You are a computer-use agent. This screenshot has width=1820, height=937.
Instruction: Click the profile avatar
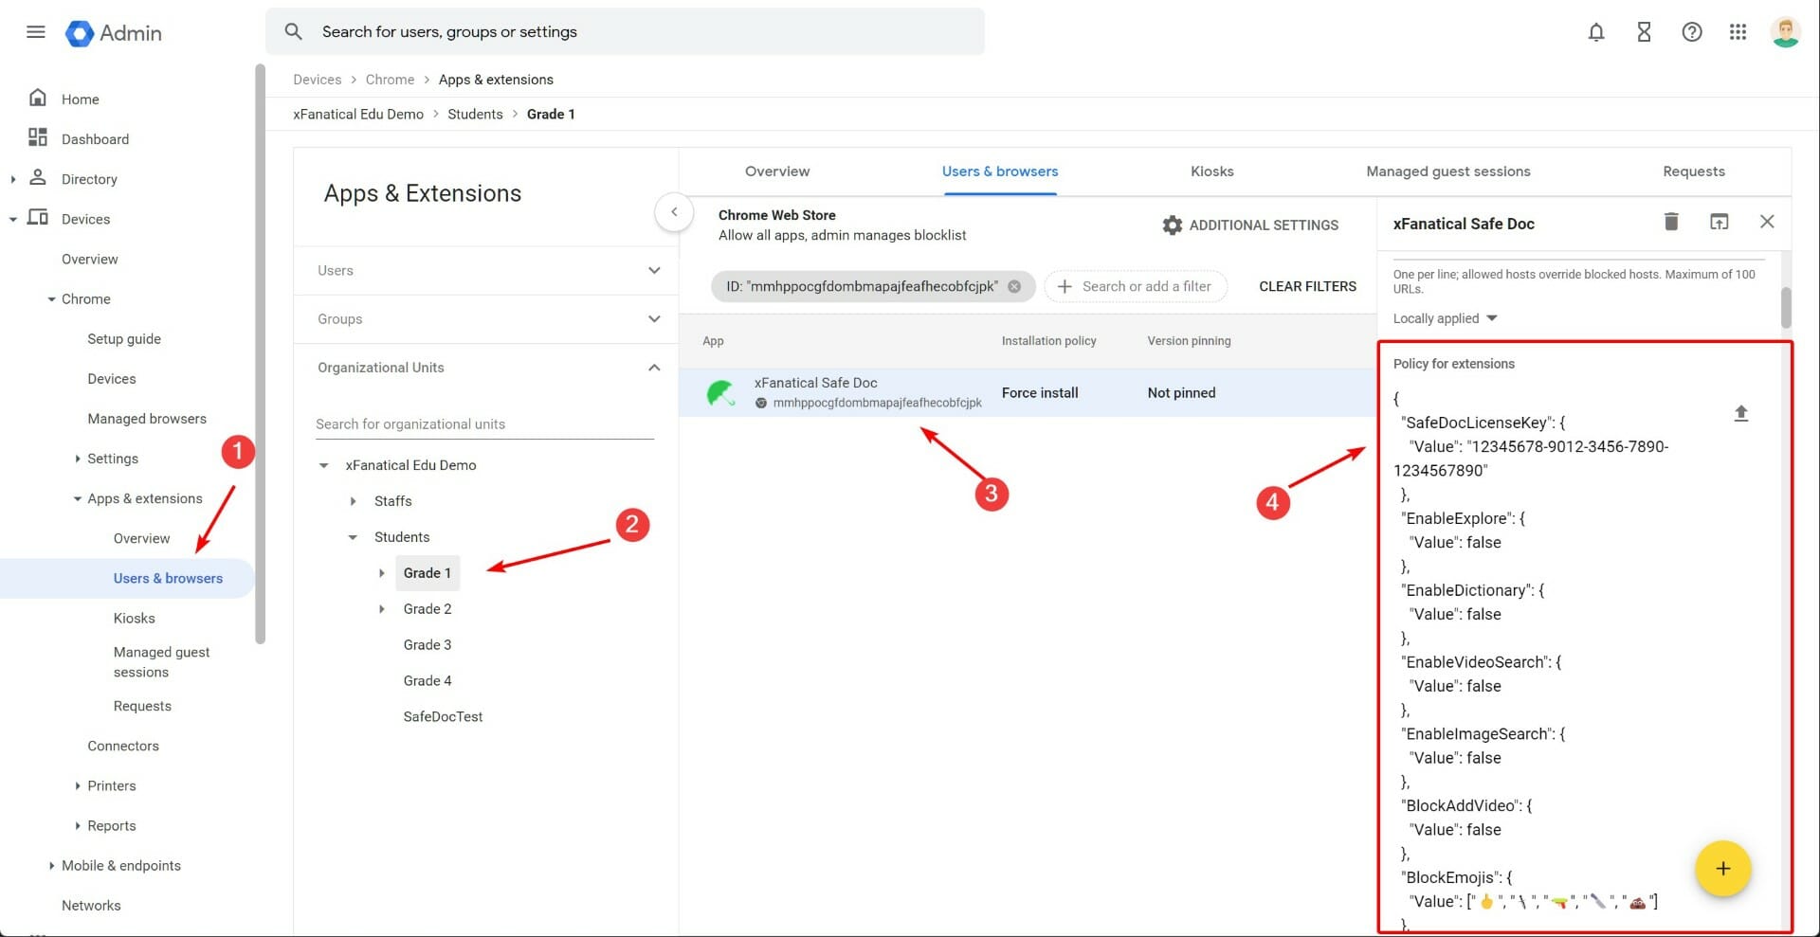(1785, 31)
